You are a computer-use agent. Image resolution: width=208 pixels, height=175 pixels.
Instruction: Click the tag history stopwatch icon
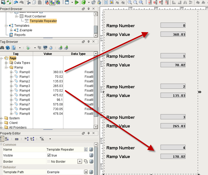point(51,48)
